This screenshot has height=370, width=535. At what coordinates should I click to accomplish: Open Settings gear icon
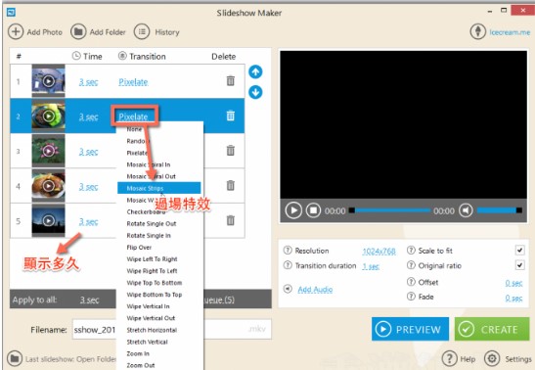tap(492, 358)
